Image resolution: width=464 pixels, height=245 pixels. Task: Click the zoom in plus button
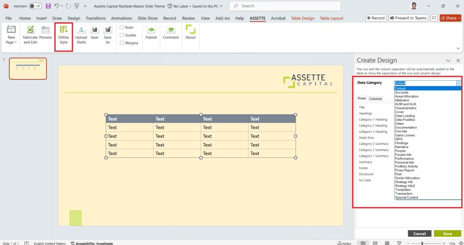tap(444, 243)
